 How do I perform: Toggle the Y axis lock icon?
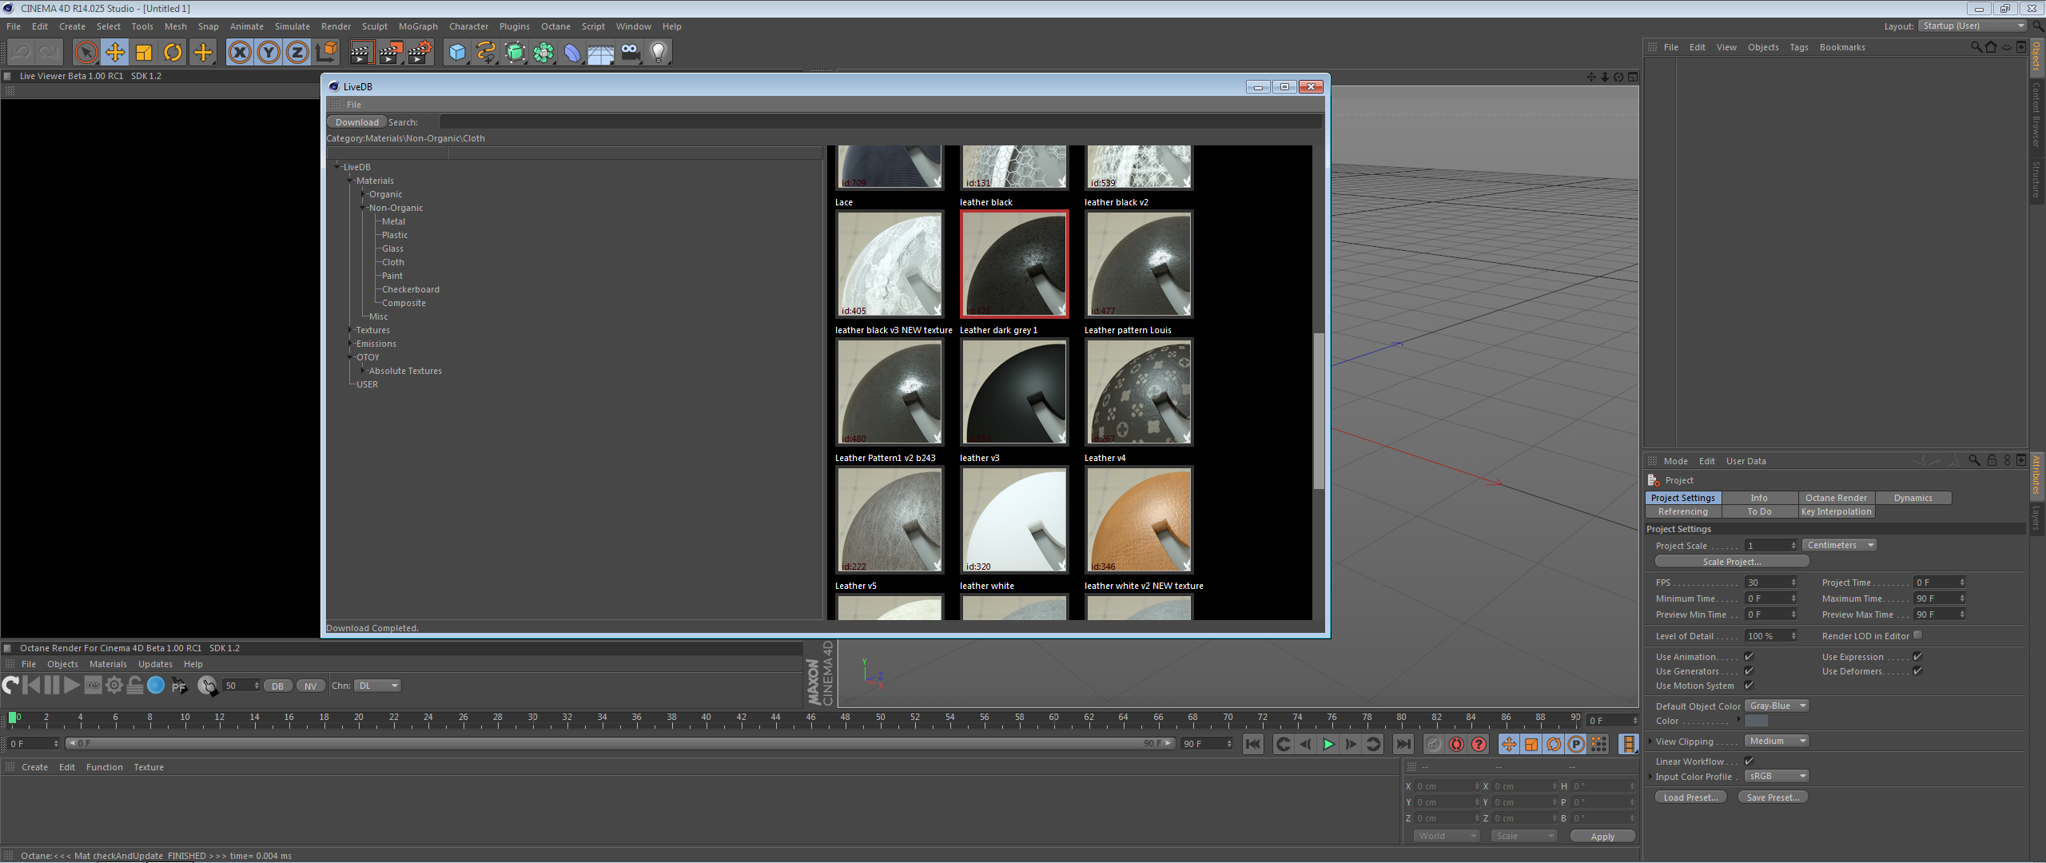(x=269, y=53)
